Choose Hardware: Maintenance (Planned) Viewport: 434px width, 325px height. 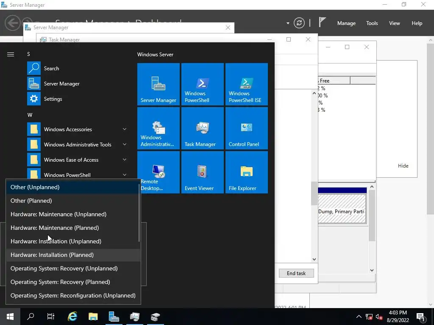point(72,228)
